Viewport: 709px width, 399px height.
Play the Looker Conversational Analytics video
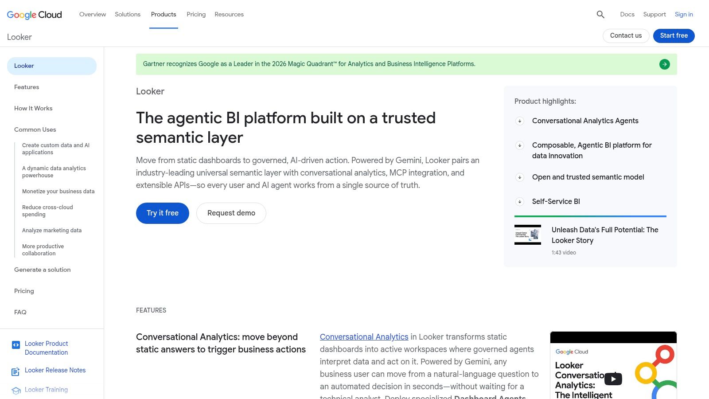613,379
